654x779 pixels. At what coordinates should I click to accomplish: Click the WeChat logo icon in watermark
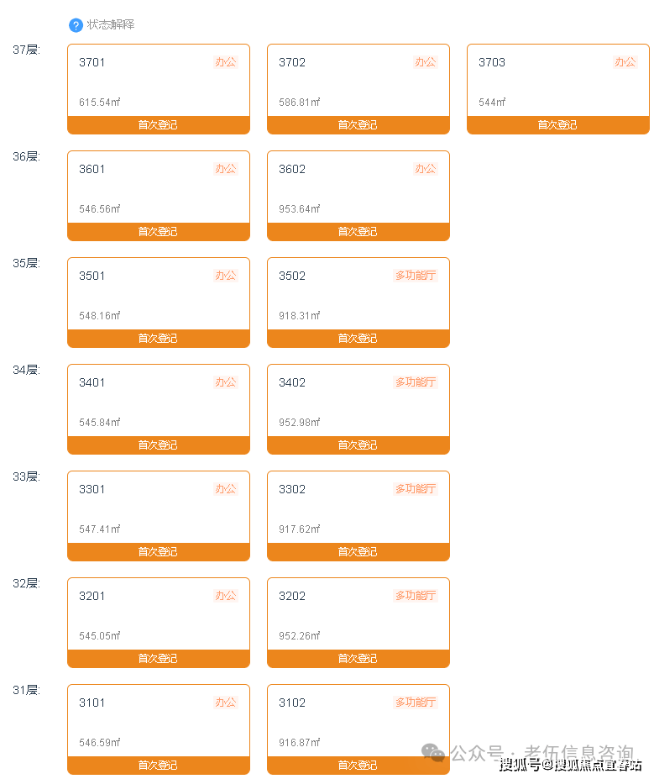point(434,752)
